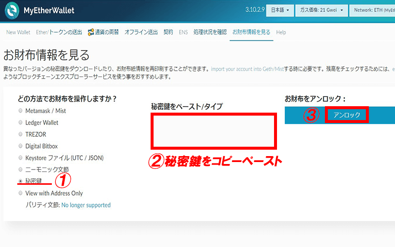This screenshot has height=247, width=395.
Task: Open the ENS tab
Action: (183, 32)
